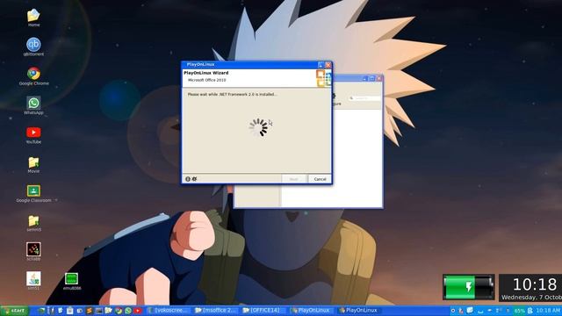This screenshot has width=562, height=316.
Task: Click the file manager folder icon in taskbar
Action: [108, 311]
